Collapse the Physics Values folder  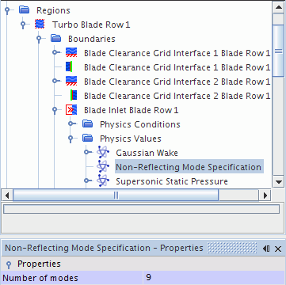click(71, 139)
